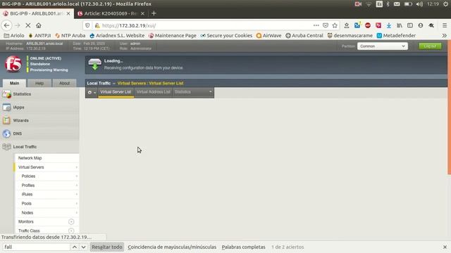Find next match arrow
The width and height of the screenshot is (451, 253).
(83, 247)
